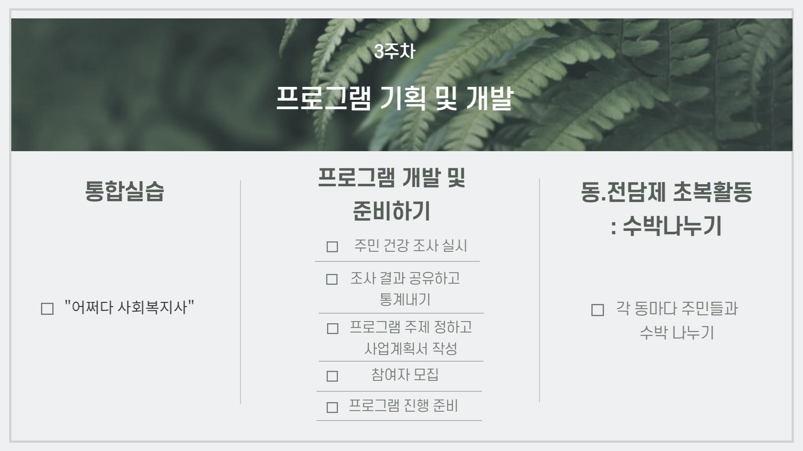This screenshot has width=803, height=451.
Task: Click the "어쩌다 사회복지사" text
Action: pyautogui.click(x=129, y=308)
